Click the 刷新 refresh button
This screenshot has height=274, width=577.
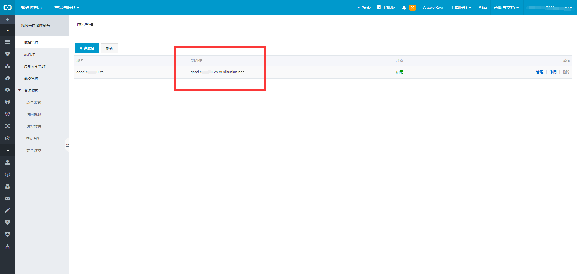tap(109, 48)
